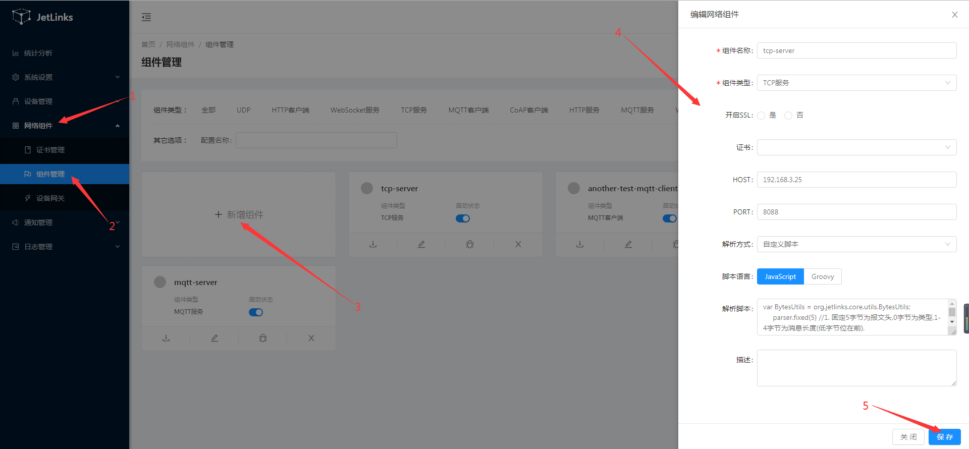
Task: Toggle the mqtt-server startup status switch
Action: click(x=255, y=312)
